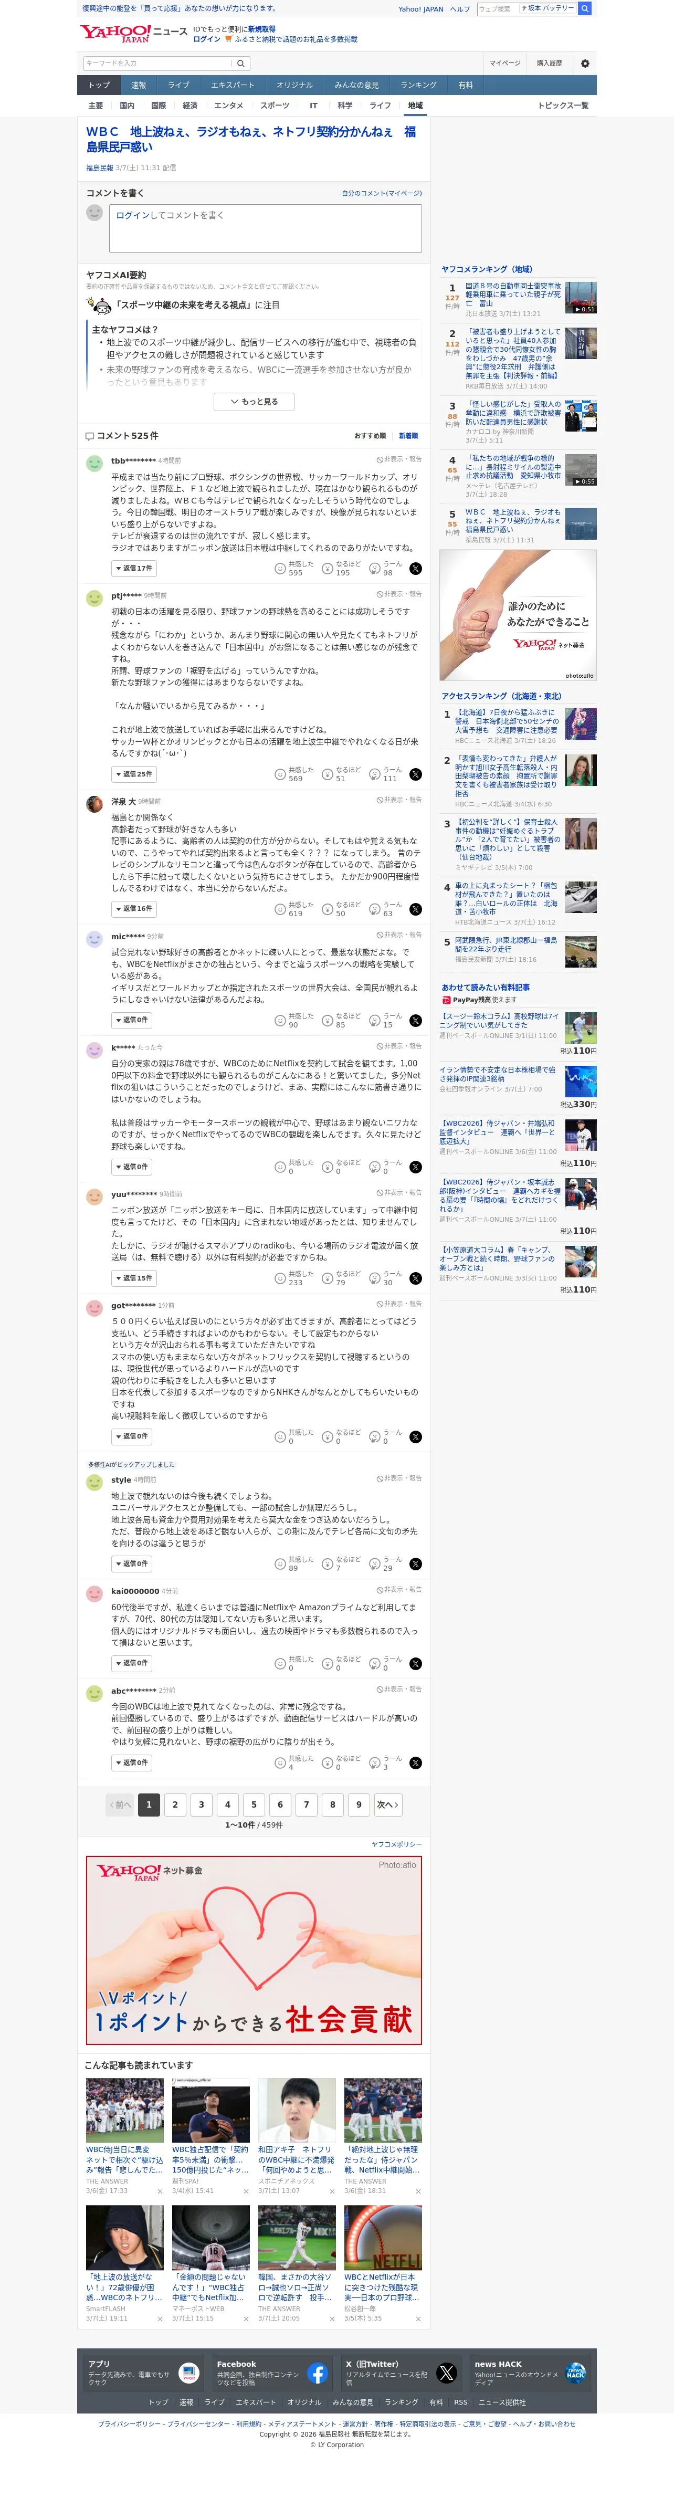Open the 速報 tab in top navigation
The height and width of the screenshot is (2508, 674).
(138, 86)
